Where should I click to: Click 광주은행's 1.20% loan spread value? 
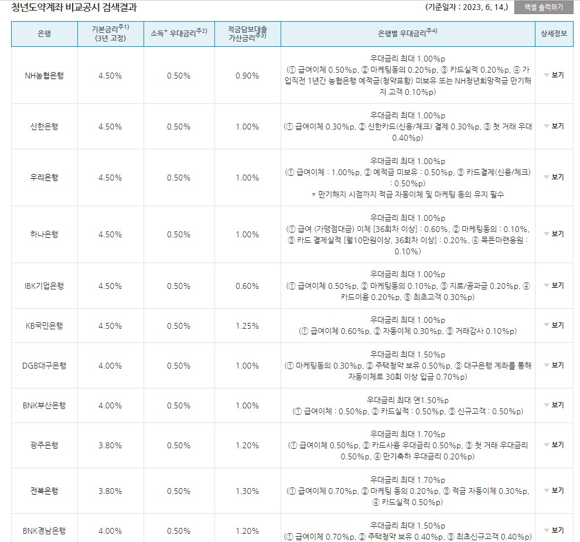tap(247, 445)
